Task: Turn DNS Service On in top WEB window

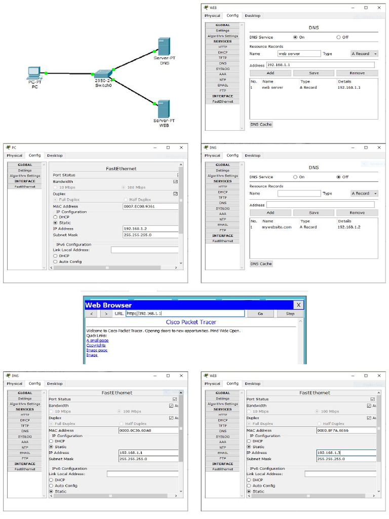Action: pyautogui.click(x=295, y=37)
